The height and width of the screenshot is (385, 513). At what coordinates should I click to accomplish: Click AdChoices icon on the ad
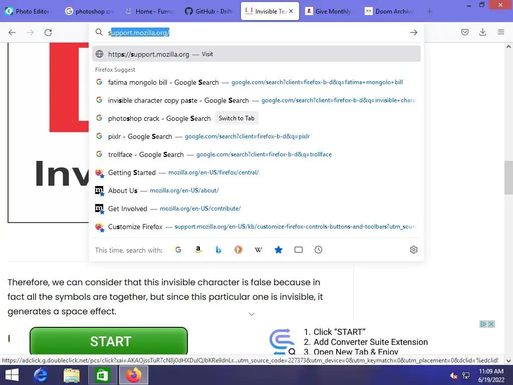pos(483,324)
